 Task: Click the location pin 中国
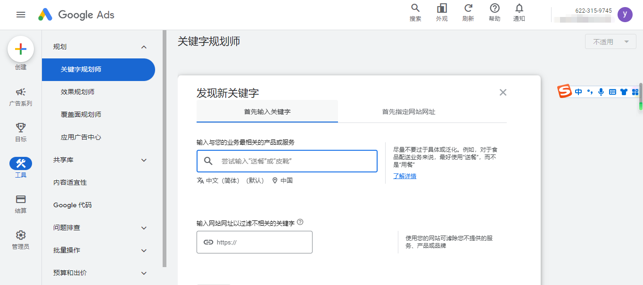point(275,180)
